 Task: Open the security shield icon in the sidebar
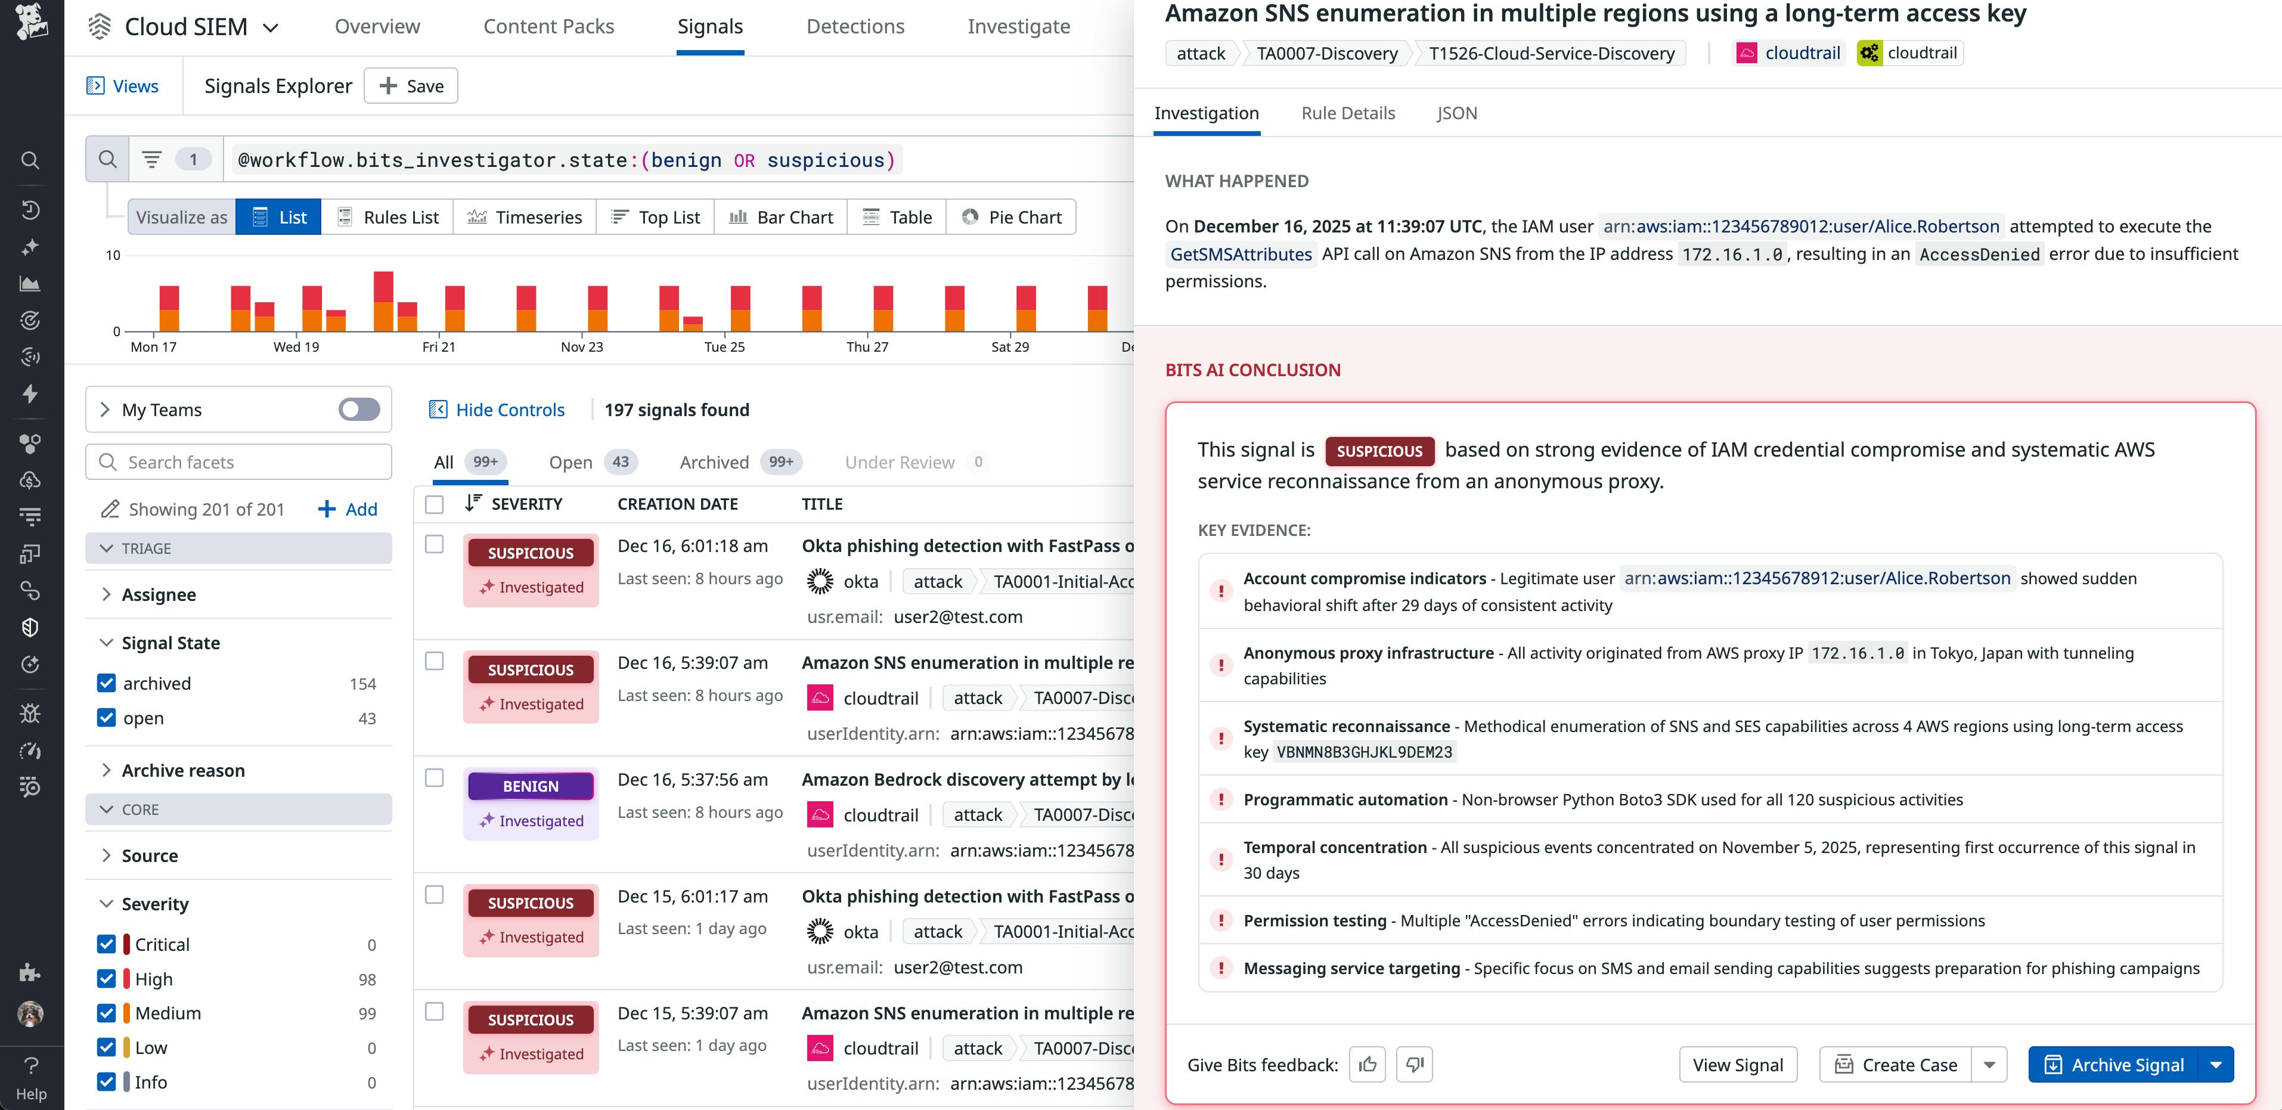tap(30, 627)
